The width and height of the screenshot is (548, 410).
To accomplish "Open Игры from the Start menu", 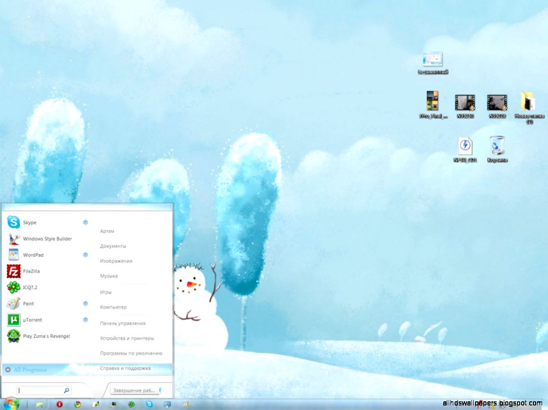I will (106, 292).
